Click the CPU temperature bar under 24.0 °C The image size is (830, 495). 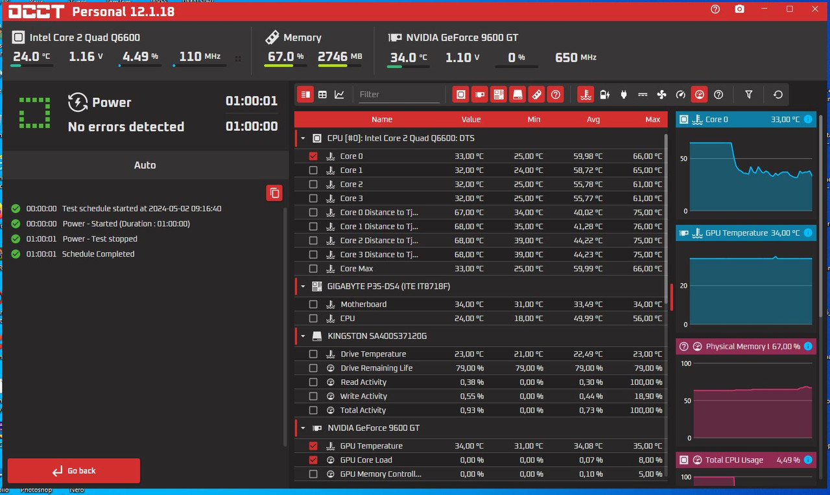pyautogui.click(x=32, y=65)
